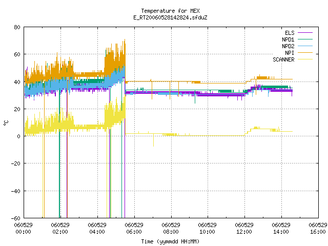Click the -40 y-axis tick label
The height and width of the screenshot is (246, 328).
(x=15, y=191)
